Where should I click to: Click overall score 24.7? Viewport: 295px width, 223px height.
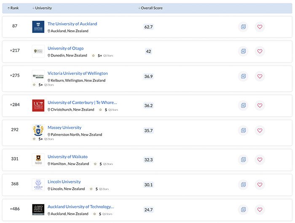148,210
